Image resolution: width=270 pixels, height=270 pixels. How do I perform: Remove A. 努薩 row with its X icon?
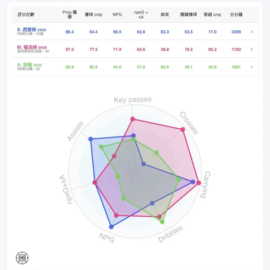251,67
